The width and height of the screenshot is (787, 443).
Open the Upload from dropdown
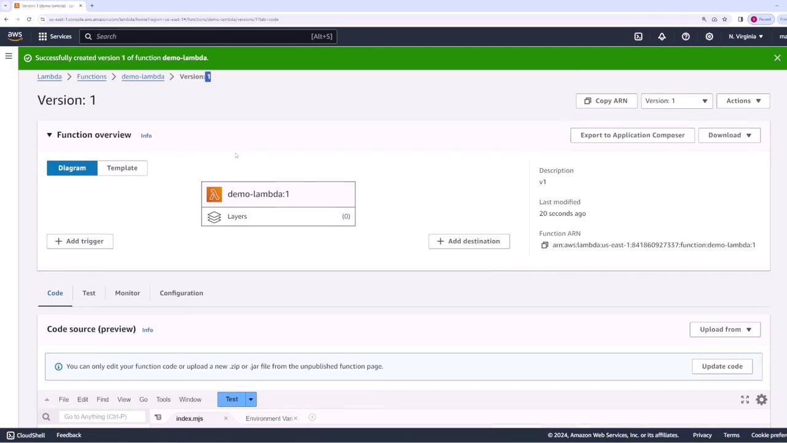tap(725, 329)
